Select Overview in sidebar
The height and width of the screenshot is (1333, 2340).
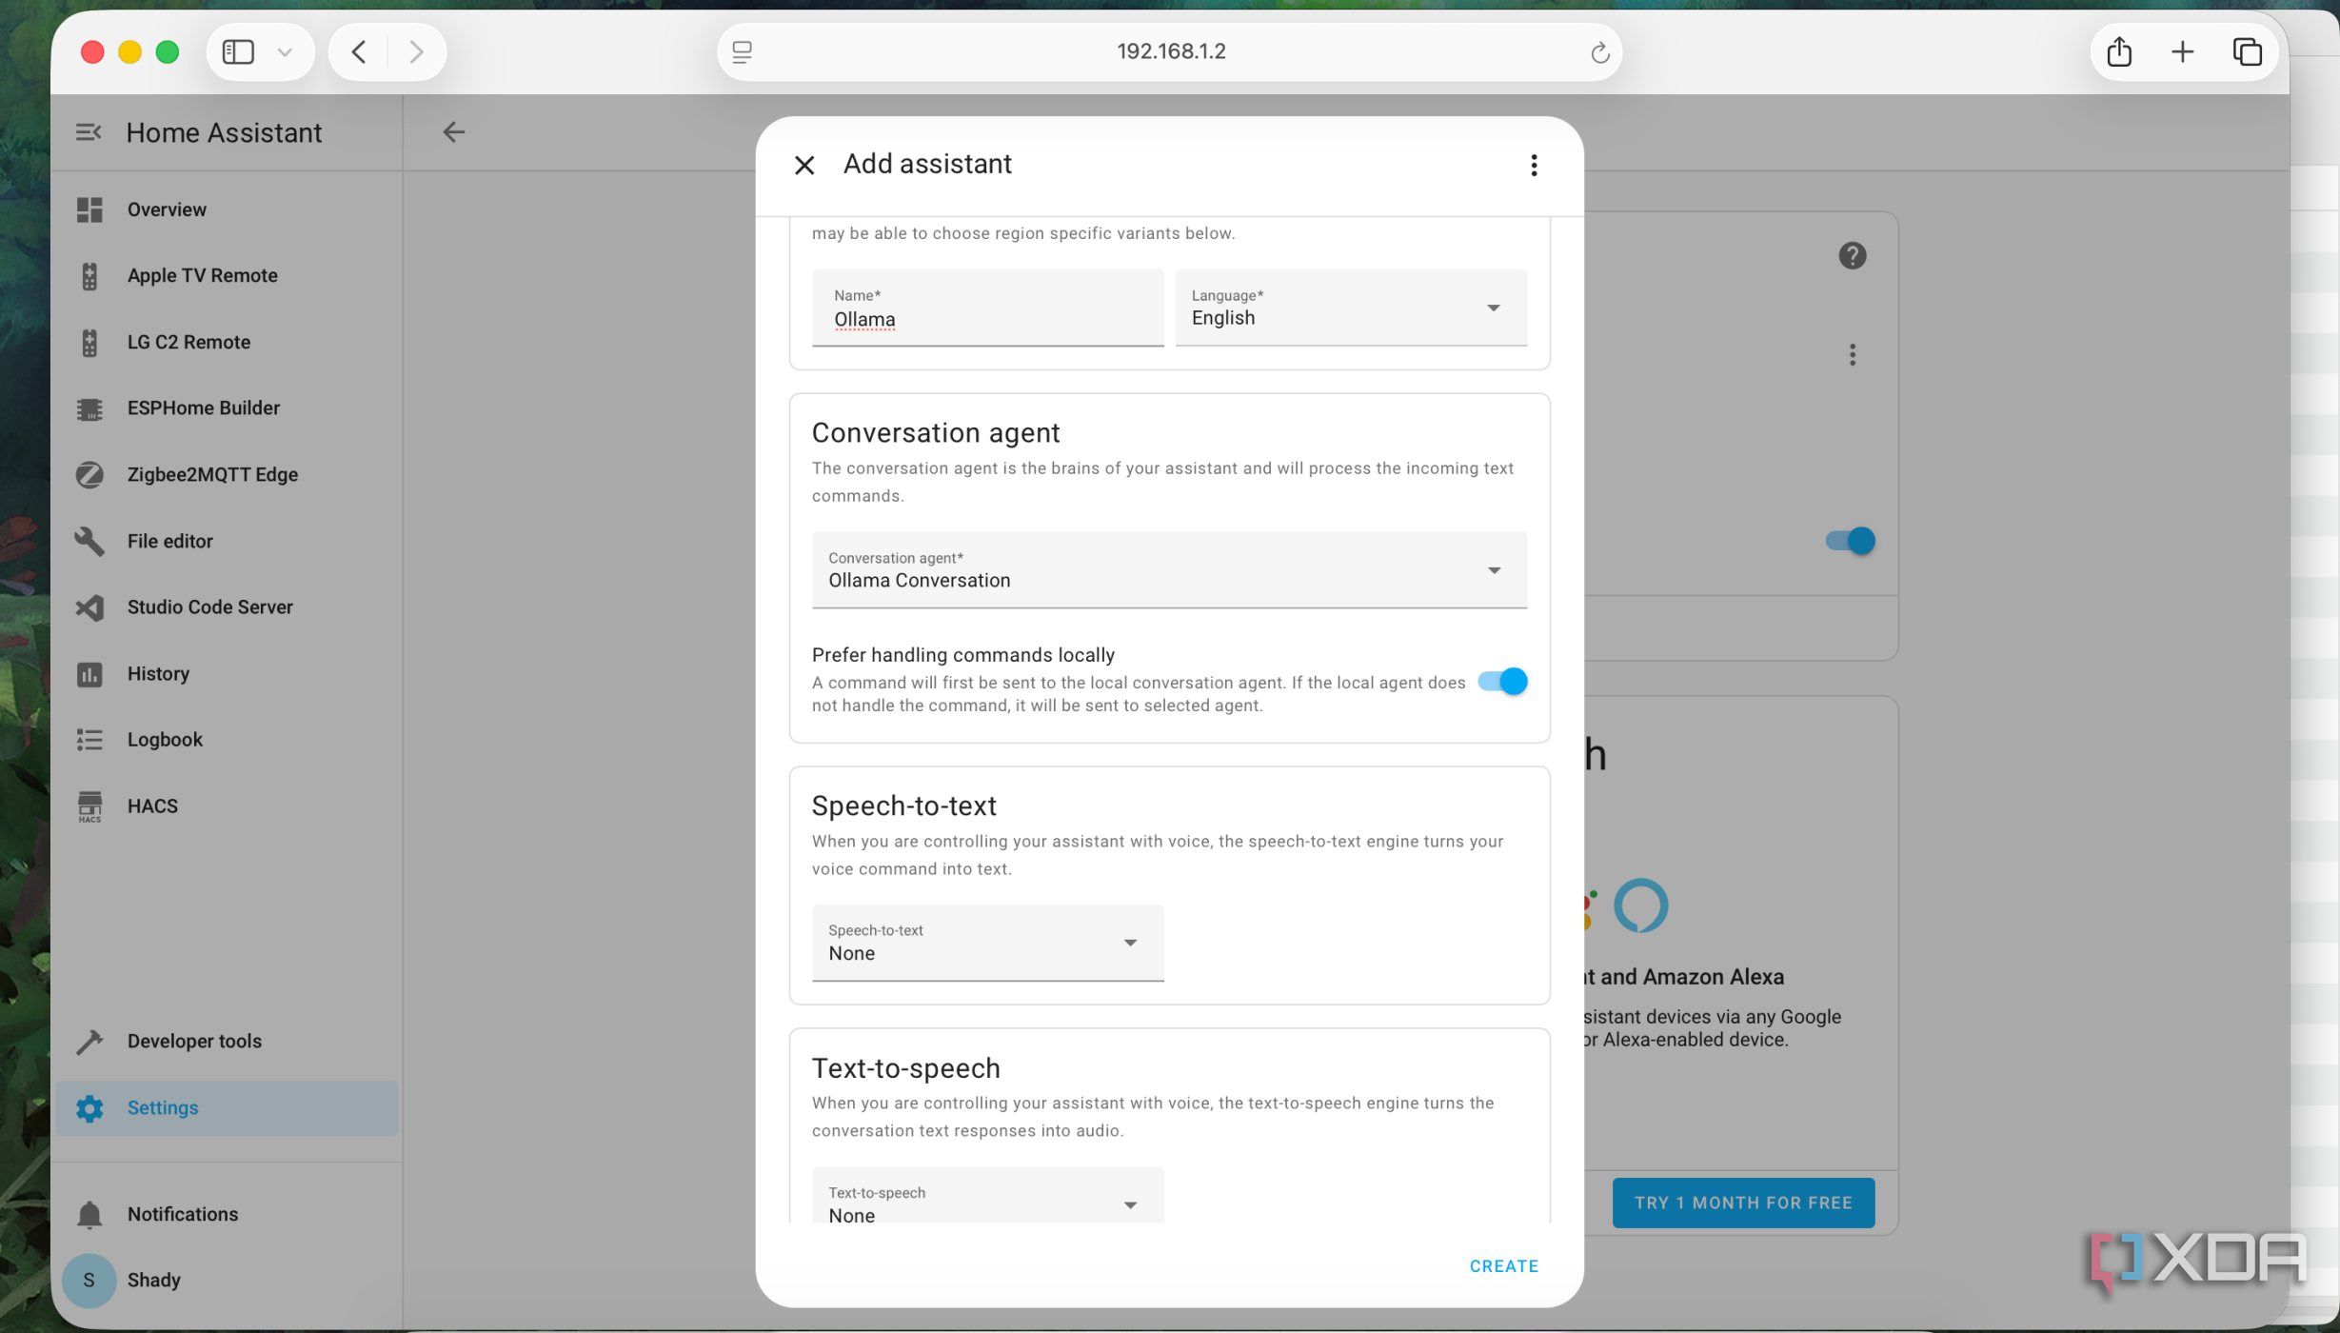pyautogui.click(x=227, y=209)
